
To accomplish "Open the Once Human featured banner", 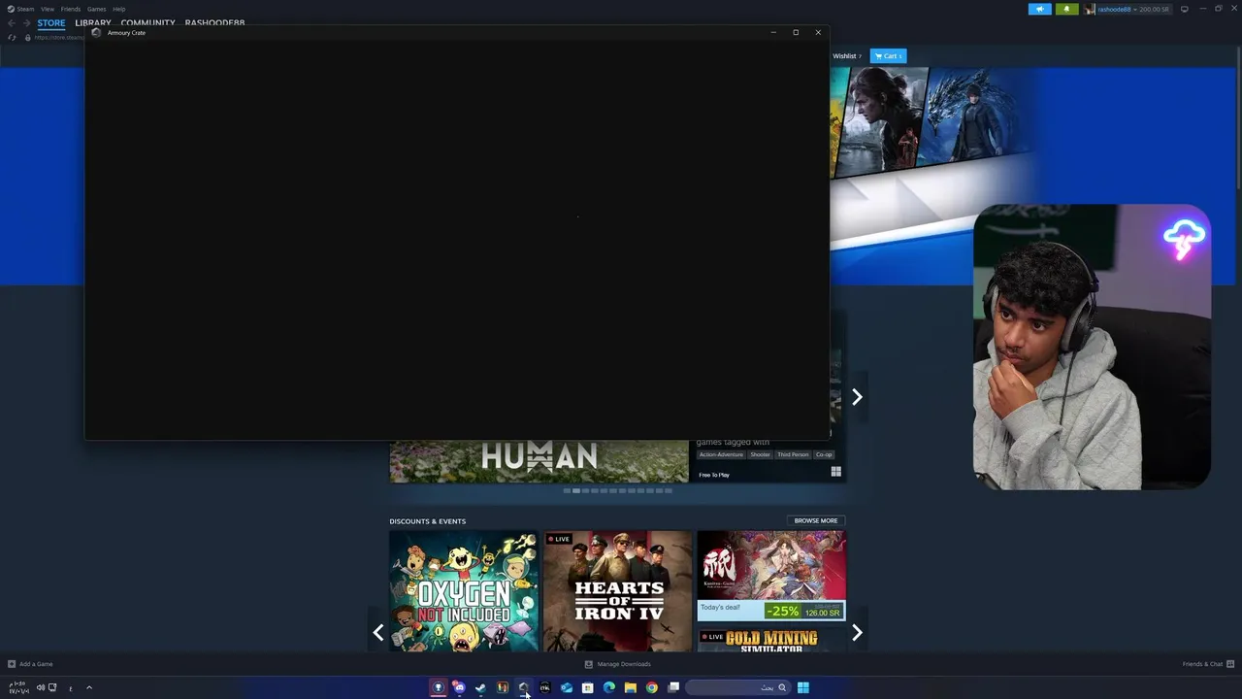I will click(539, 461).
